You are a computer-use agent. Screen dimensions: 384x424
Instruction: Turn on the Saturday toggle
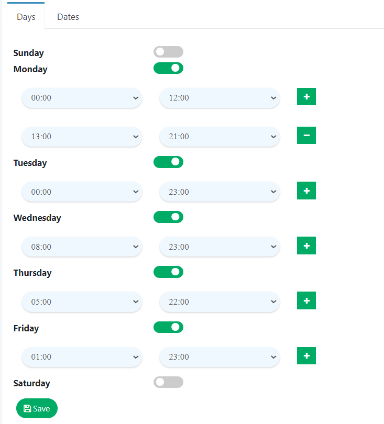(168, 382)
